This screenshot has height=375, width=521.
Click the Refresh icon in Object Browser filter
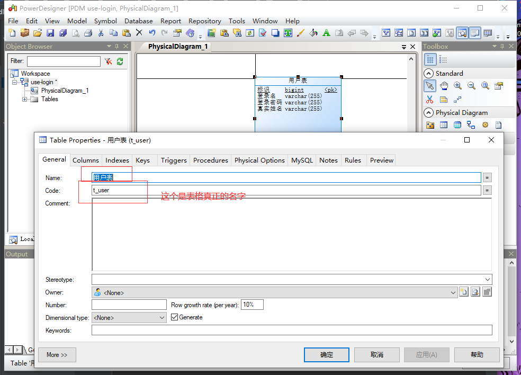(120, 61)
